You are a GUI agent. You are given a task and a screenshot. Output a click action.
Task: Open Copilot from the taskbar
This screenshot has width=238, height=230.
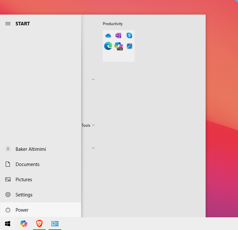[24, 223]
